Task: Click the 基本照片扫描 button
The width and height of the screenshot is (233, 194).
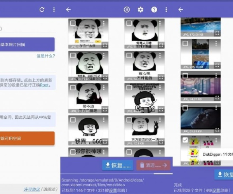Action: point(27,44)
